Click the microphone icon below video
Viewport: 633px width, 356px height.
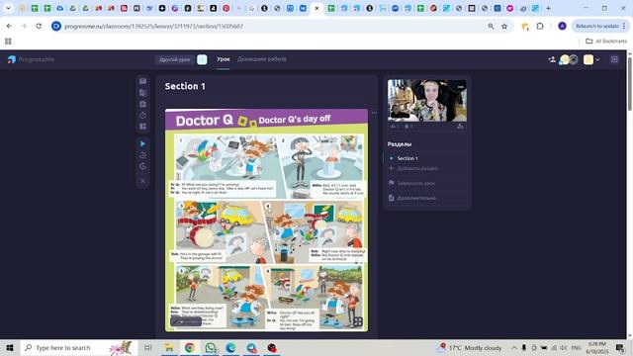[408, 127]
